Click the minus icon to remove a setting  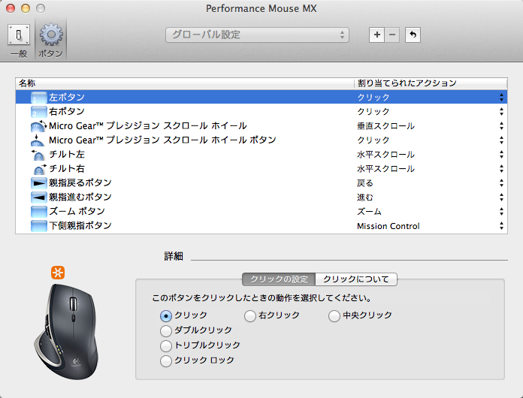pyautogui.click(x=392, y=35)
